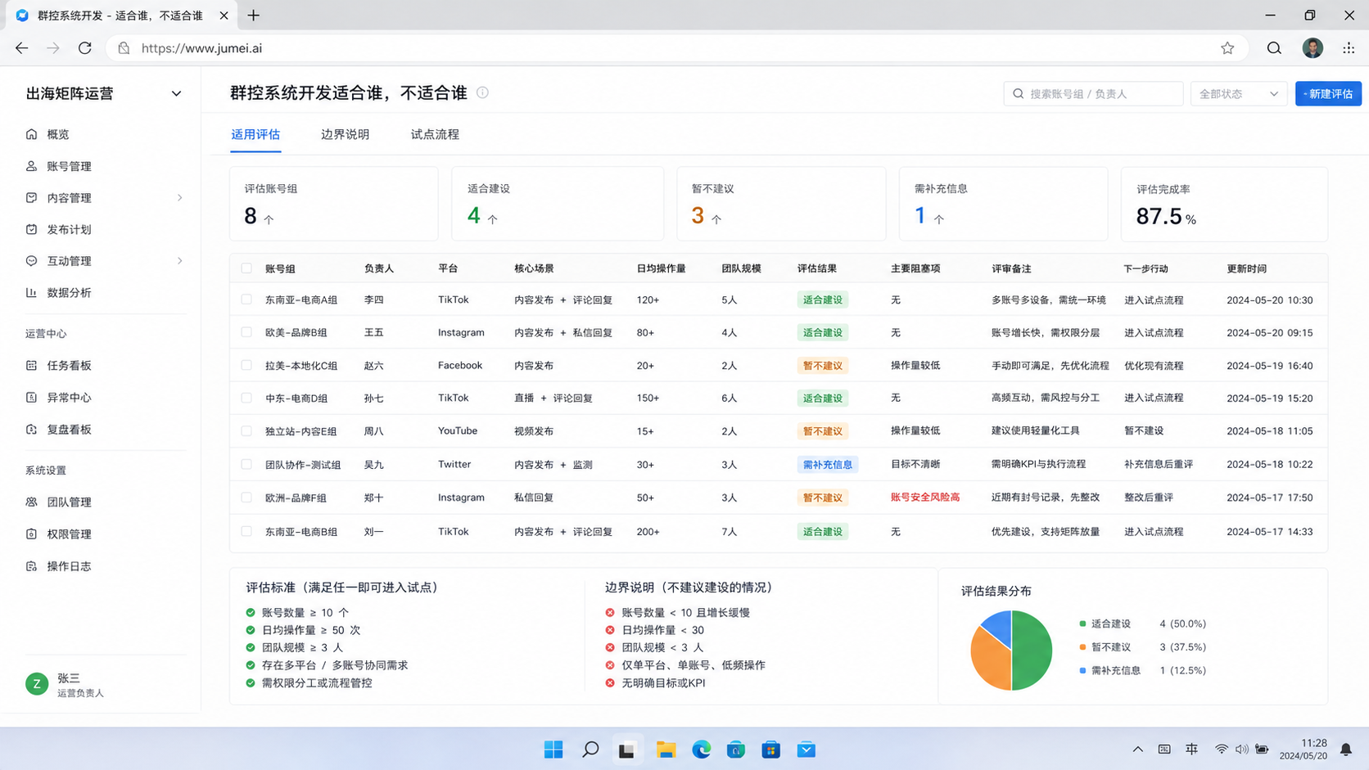Image resolution: width=1369 pixels, height=770 pixels.
Task: Check the 独立站-内容E组 row checkbox
Action: tap(246, 430)
